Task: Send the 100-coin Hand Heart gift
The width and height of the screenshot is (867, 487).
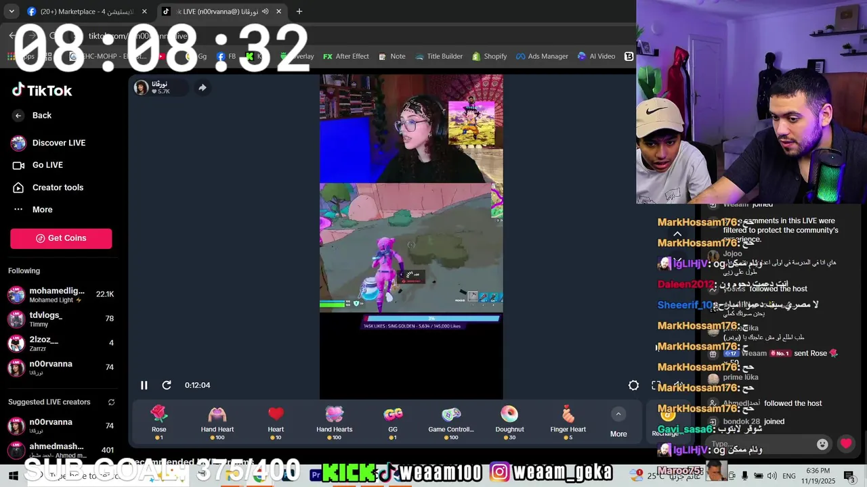Action: [x=217, y=423]
